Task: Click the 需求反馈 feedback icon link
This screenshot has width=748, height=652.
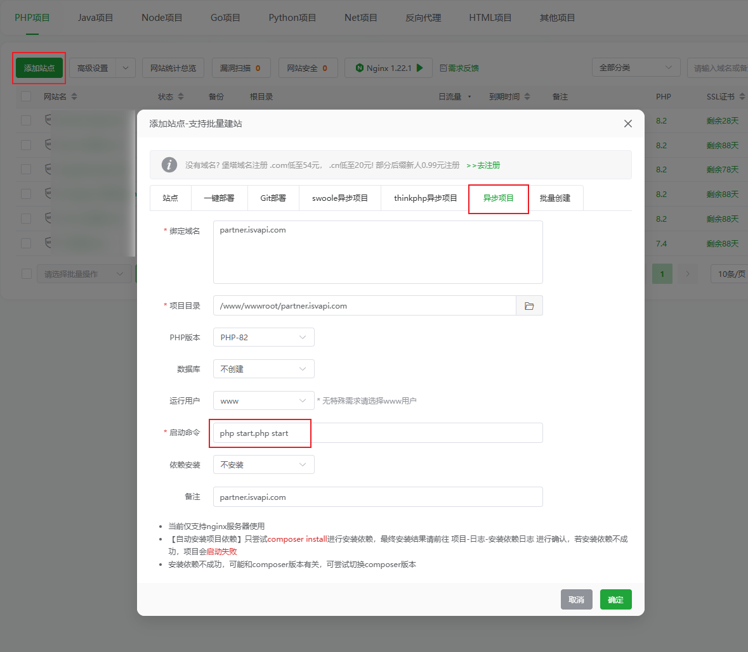Action: [x=459, y=68]
